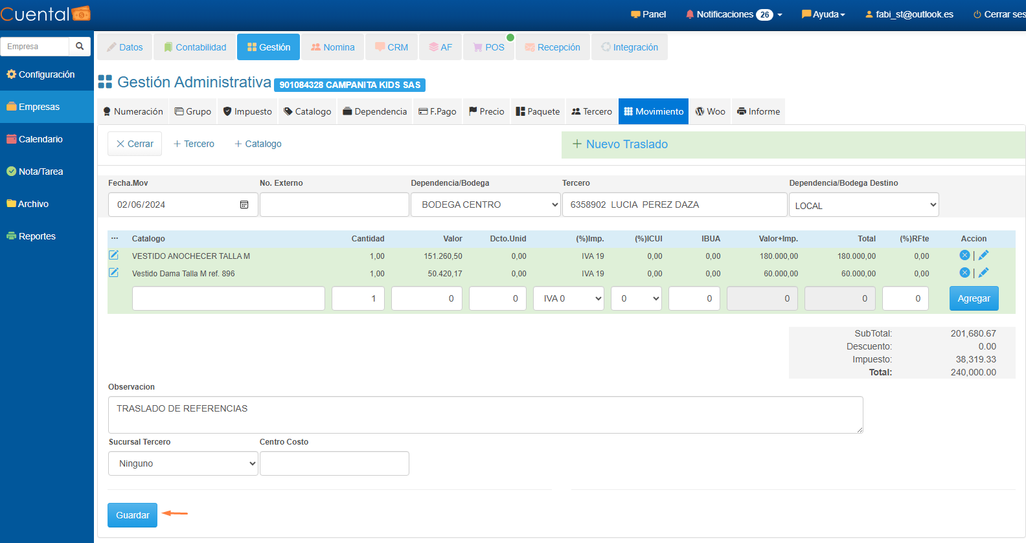This screenshot has width=1026, height=543.
Task: Click the Observacion text area
Action: point(485,415)
